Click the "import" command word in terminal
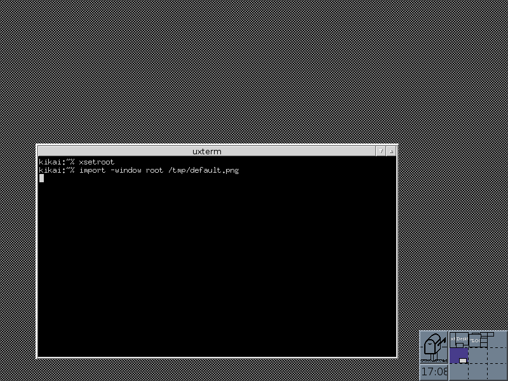Image resolution: width=508 pixels, height=381 pixels. 92,170
